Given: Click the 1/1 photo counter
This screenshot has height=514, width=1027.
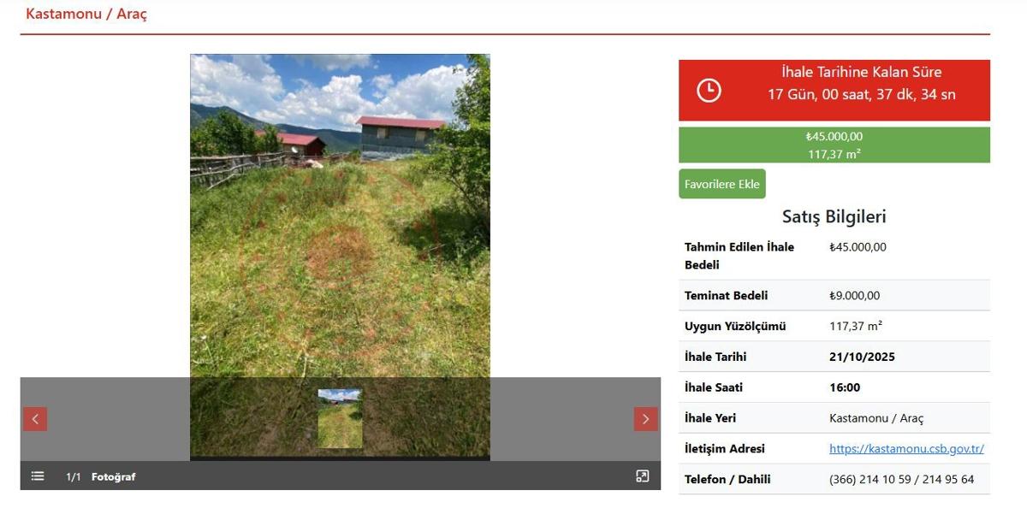Looking at the screenshot, I should (x=74, y=476).
